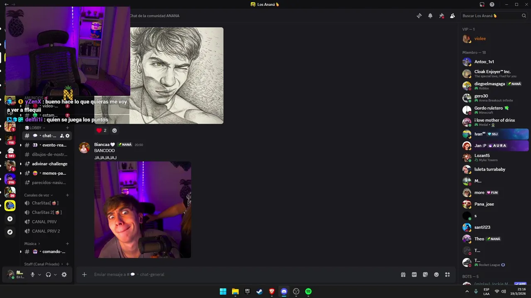Select member santi123 in list

(495, 227)
